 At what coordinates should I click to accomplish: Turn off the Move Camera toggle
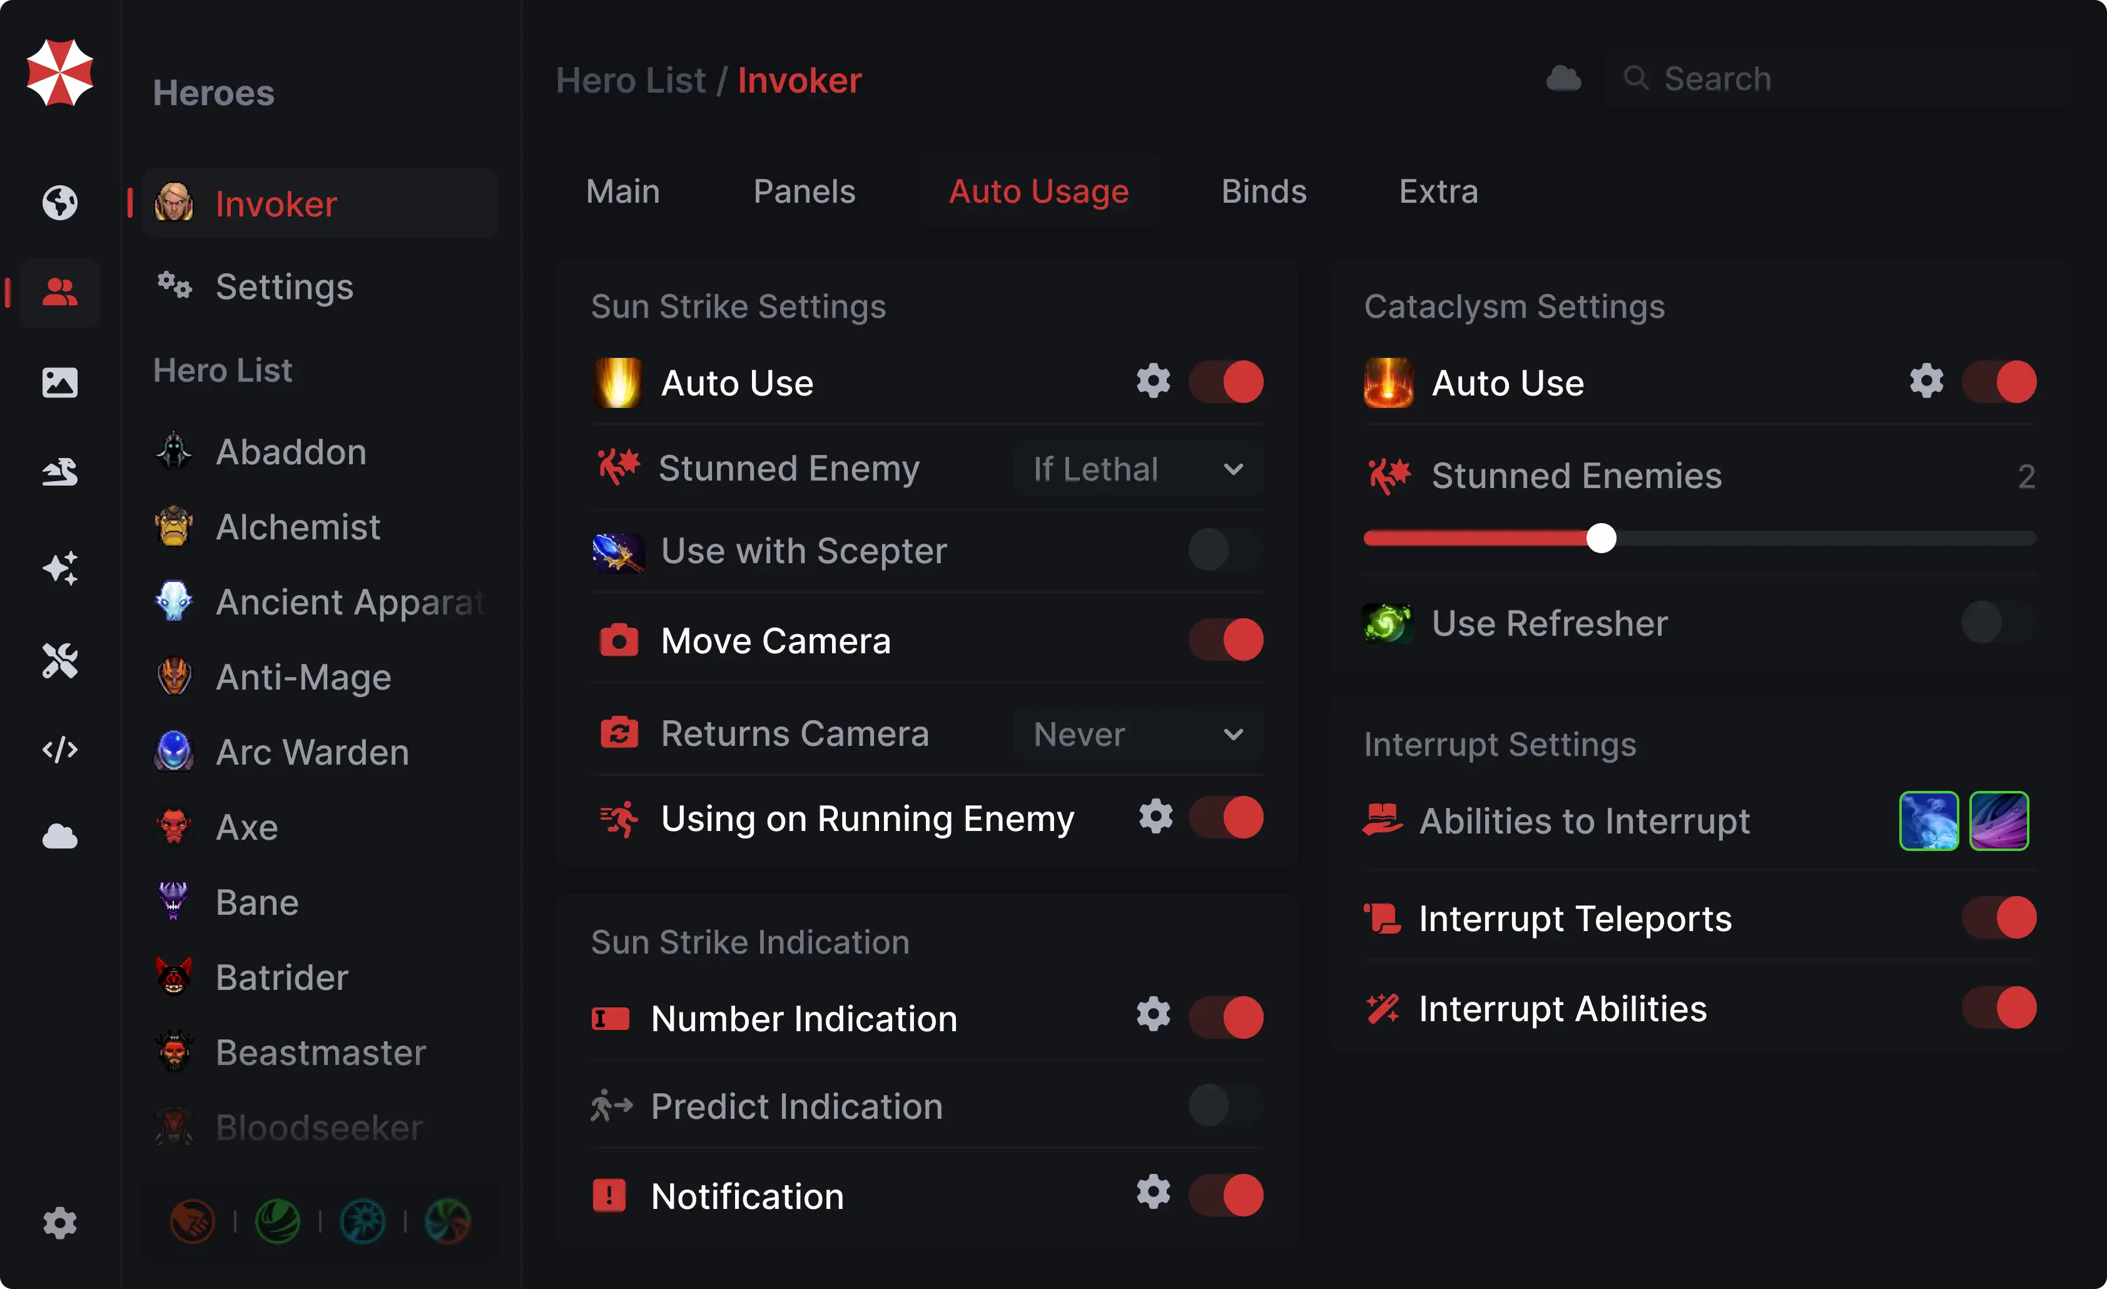click(x=1224, y=639)
